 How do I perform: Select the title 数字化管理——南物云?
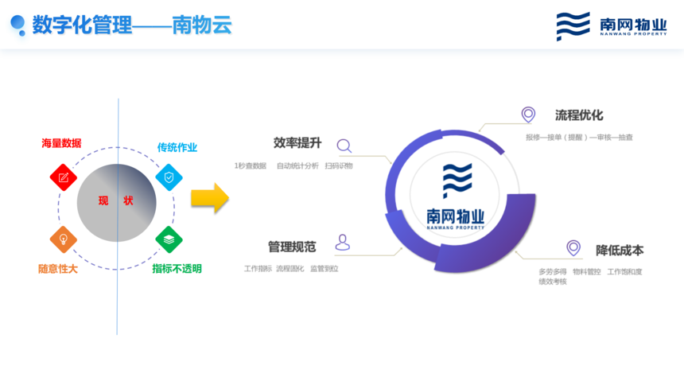tap(132, 25)
